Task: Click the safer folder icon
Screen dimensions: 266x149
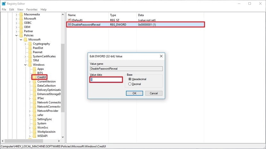Action: [x=34, y=115]
